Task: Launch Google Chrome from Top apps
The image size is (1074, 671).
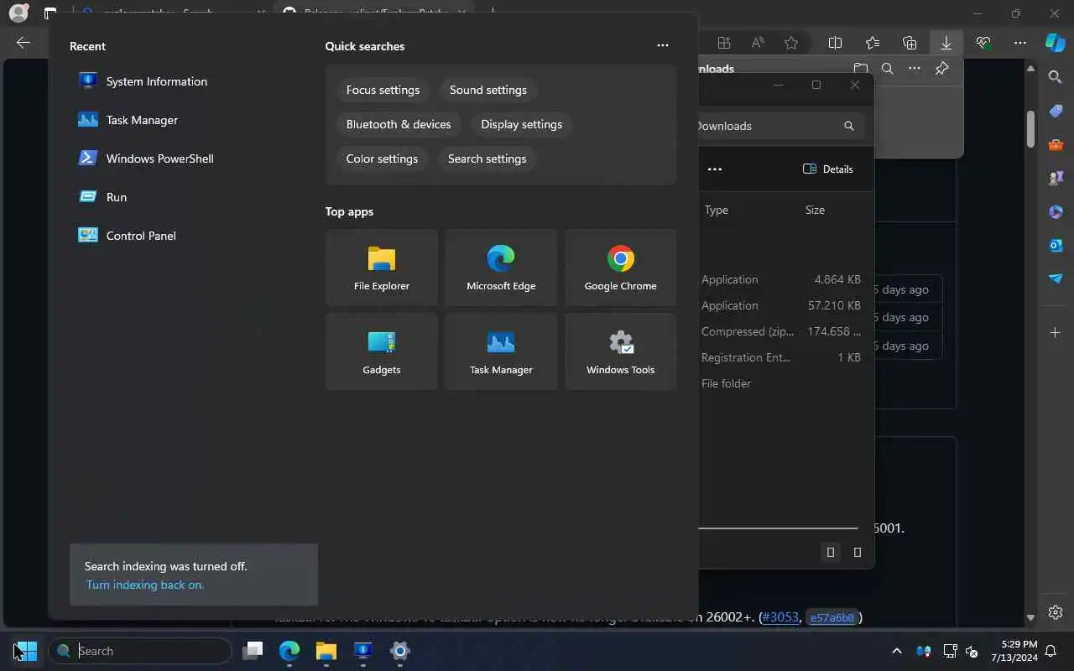Action: click(621, 268)
